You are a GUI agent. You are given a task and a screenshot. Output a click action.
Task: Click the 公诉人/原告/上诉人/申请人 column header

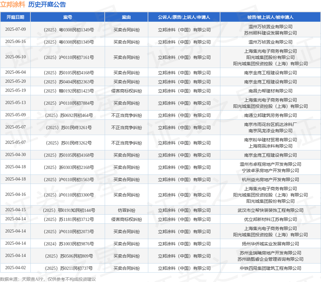click(x=184, y=17)
